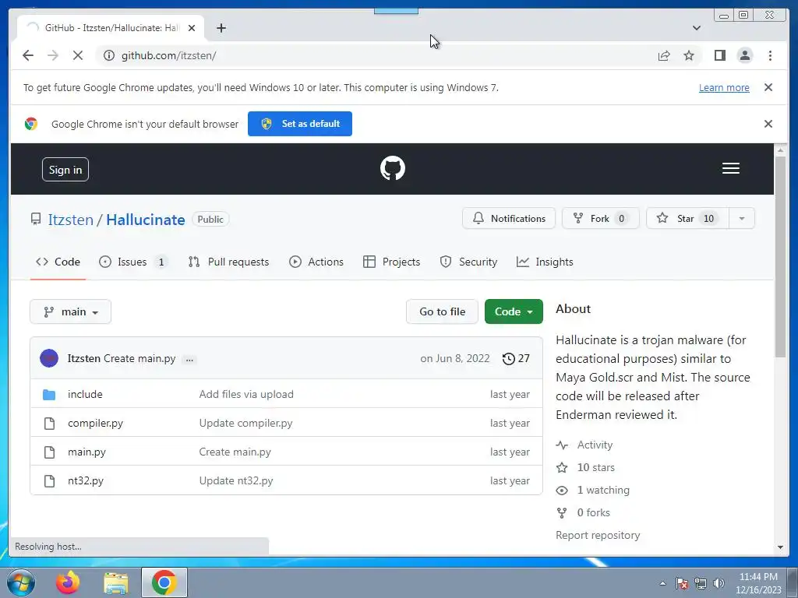Open the include folder icon
This screenshot has width=798, height=598.
click(x=49, y=395)
